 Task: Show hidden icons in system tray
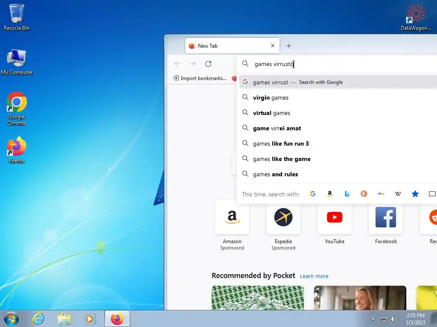click(x=373, y=319)
